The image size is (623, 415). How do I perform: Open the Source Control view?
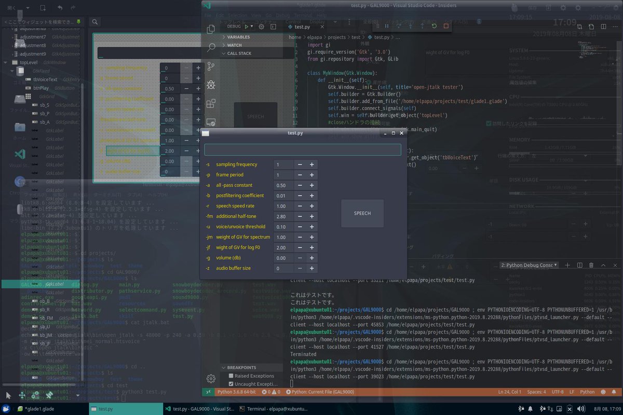coord(211,66)
